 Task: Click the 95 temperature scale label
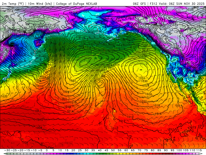pyautogui.click(x=172, y=150)
